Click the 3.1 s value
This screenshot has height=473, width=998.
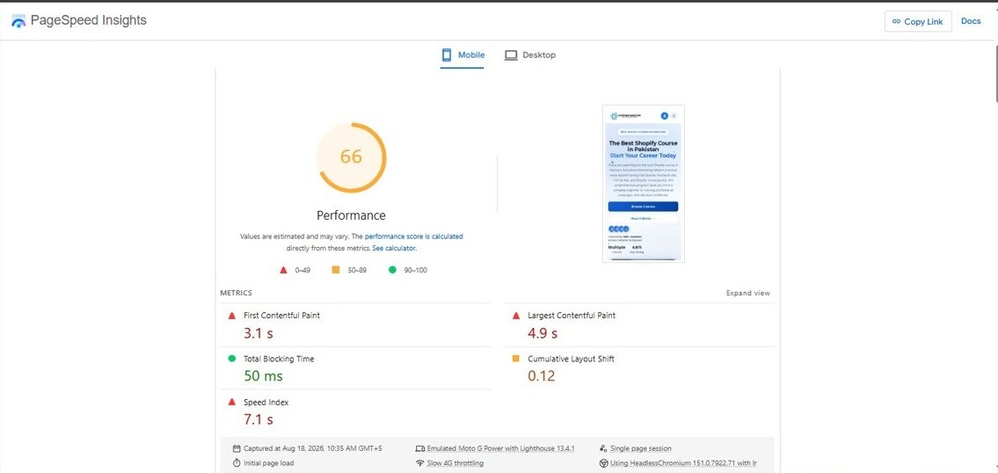pyautogui.click(x=259, y=333)
